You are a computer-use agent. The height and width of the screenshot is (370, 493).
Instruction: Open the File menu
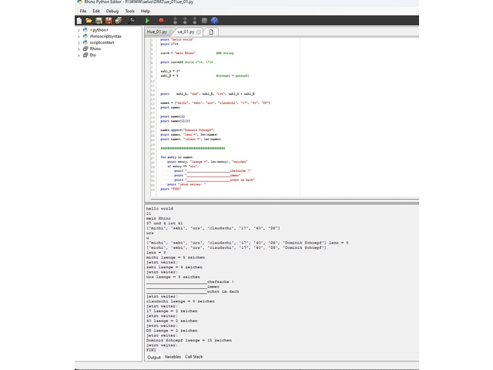tap(83, 11)
